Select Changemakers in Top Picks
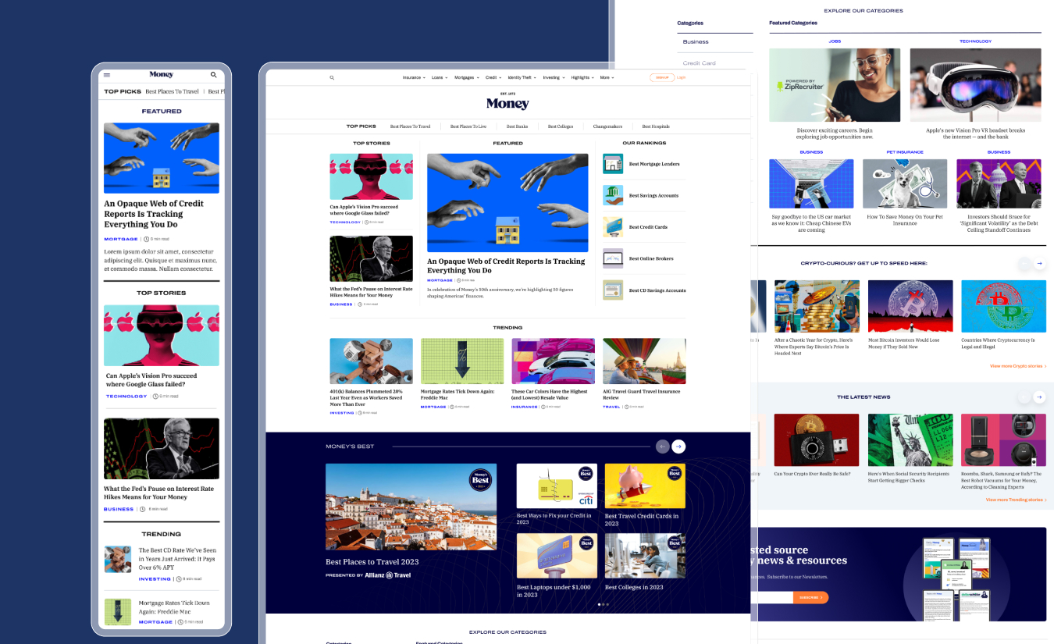Image resolution: width=1054 pixels, height=644 pixels. click(607, 126)
